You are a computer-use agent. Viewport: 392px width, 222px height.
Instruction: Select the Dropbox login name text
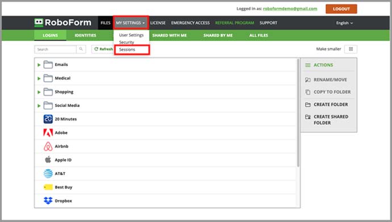pyautogui.click(x=63, y=201)
